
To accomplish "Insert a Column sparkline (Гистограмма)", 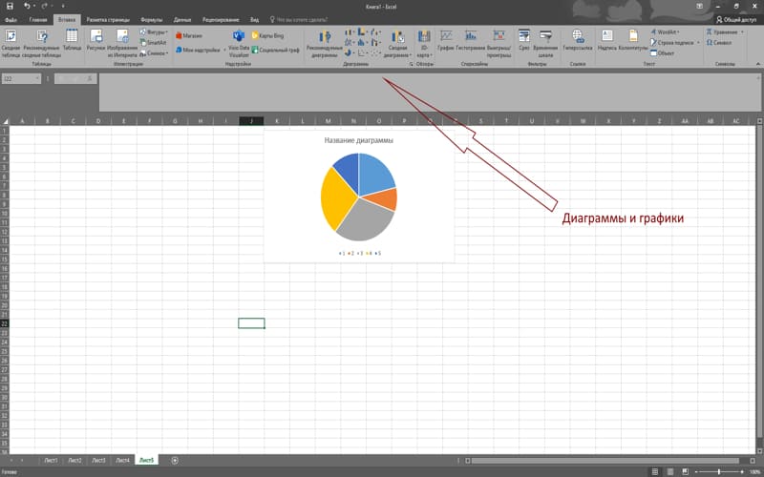I will coord(471,40).
